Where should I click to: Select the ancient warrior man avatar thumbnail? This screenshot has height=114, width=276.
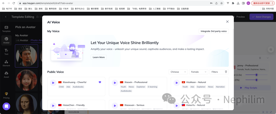click(x=26, y=56)
